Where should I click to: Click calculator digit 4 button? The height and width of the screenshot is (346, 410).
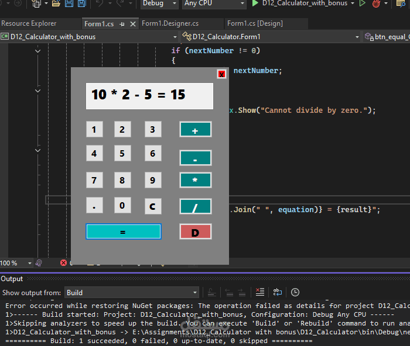point(94,154)
